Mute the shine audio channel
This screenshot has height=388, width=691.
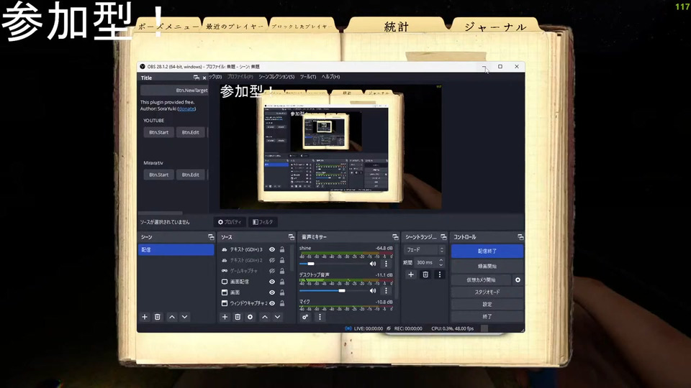tap(373, 264)
